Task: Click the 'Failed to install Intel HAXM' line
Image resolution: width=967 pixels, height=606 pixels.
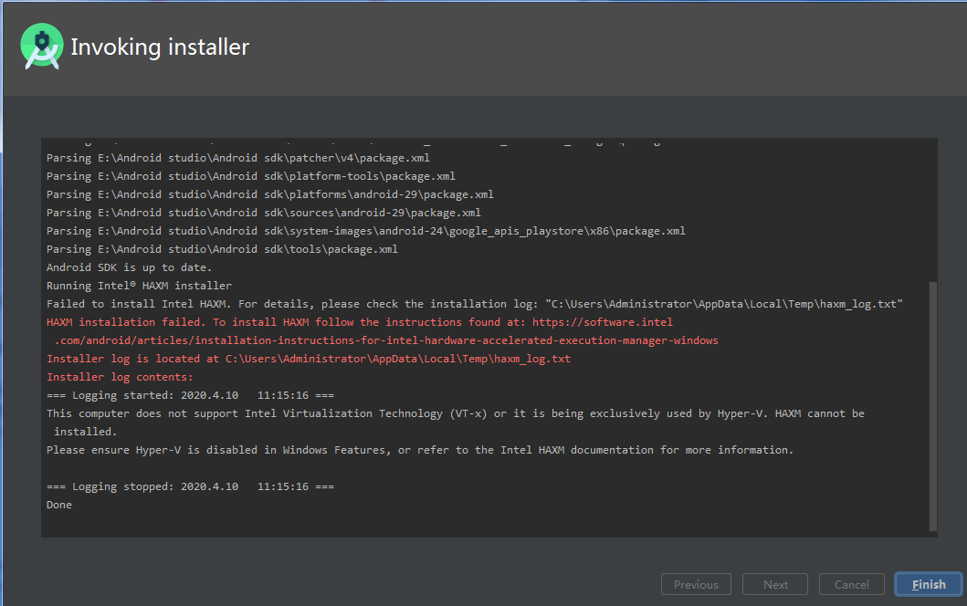Action: coord(474,304)
